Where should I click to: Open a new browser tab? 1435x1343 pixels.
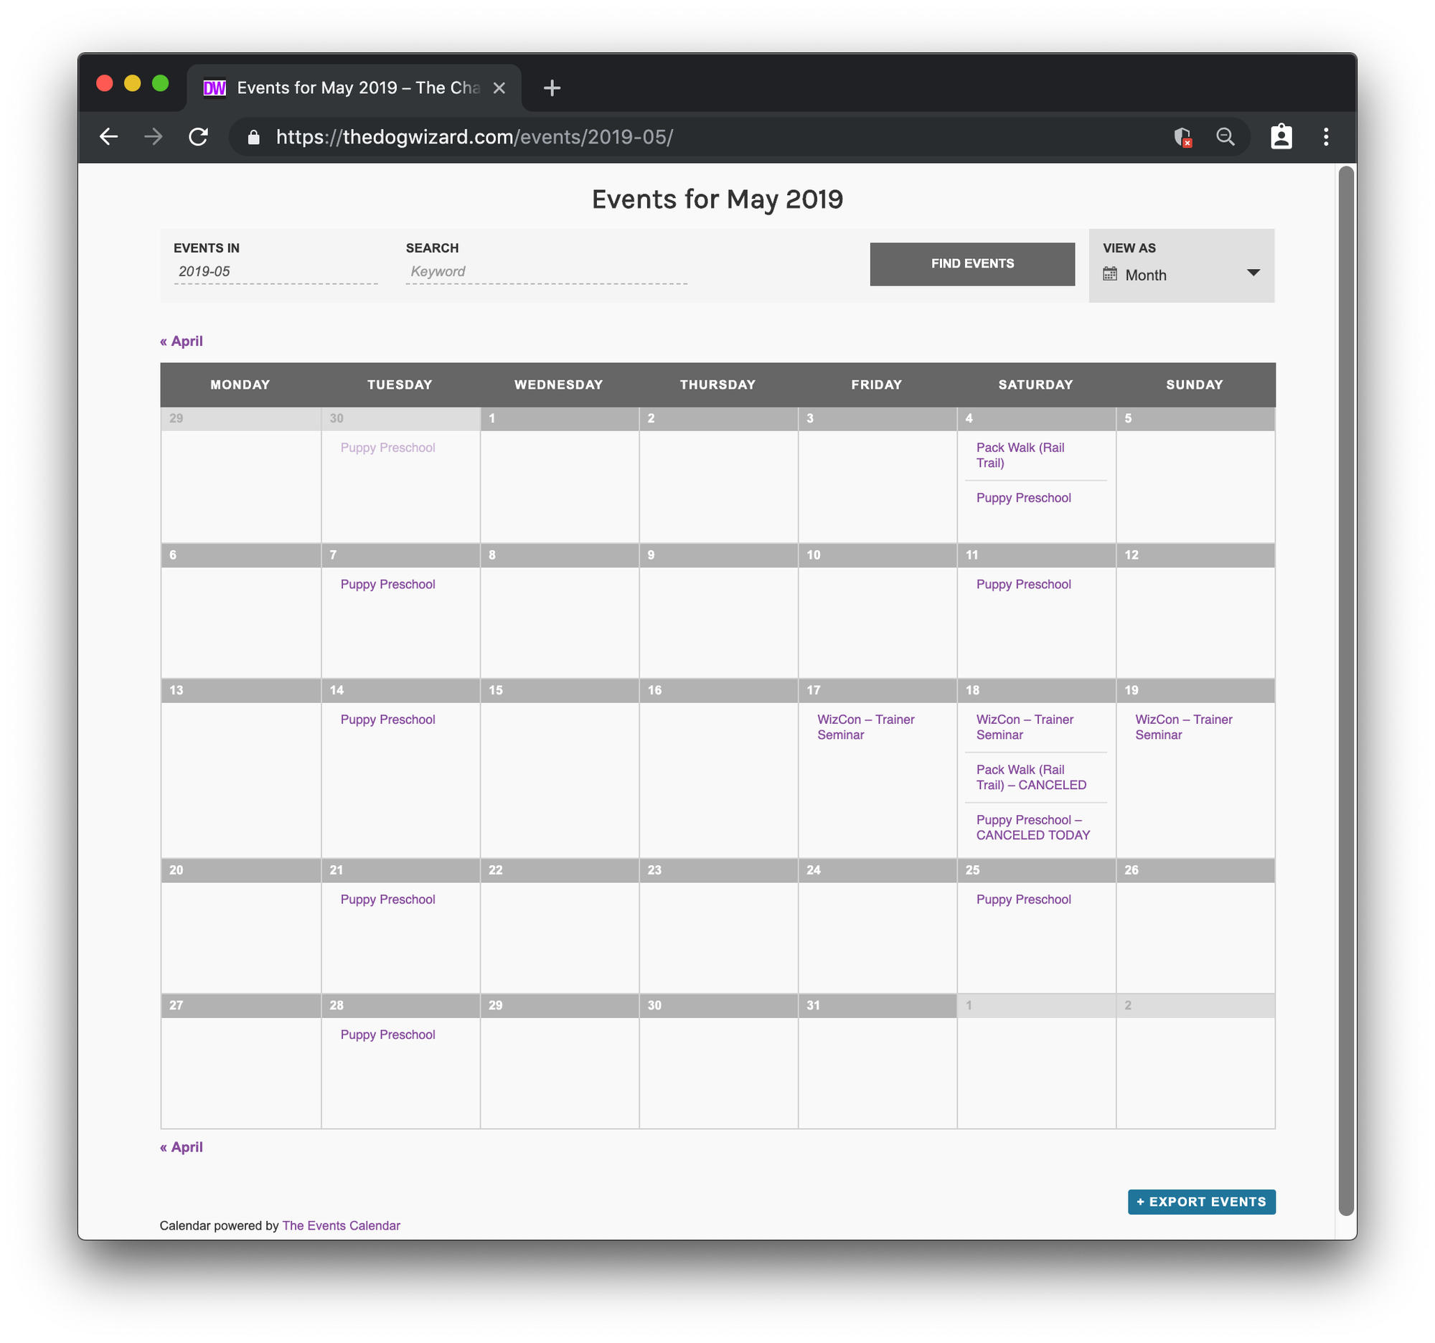[552, 88]
